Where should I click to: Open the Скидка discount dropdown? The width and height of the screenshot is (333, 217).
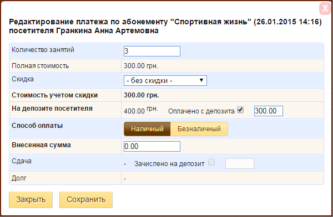tap(165, 80)
